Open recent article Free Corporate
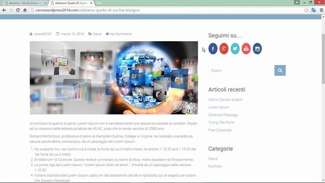 point(220,130)
